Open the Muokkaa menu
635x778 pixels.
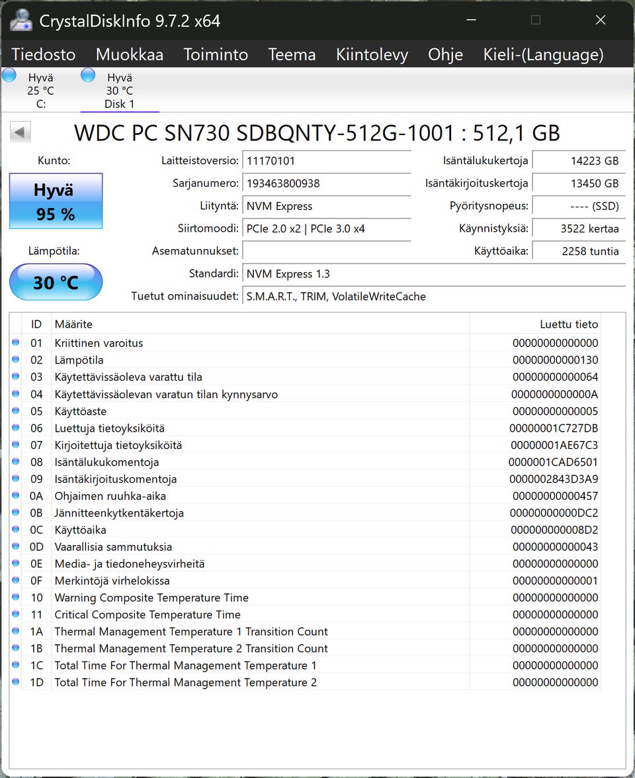pos(130,54)
